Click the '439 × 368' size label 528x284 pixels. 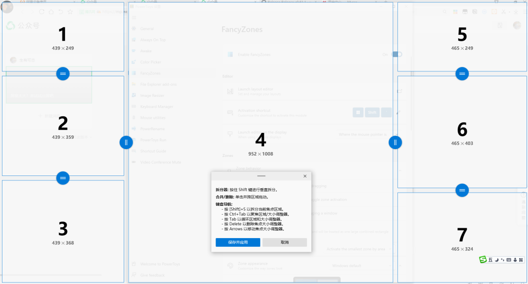63,243
